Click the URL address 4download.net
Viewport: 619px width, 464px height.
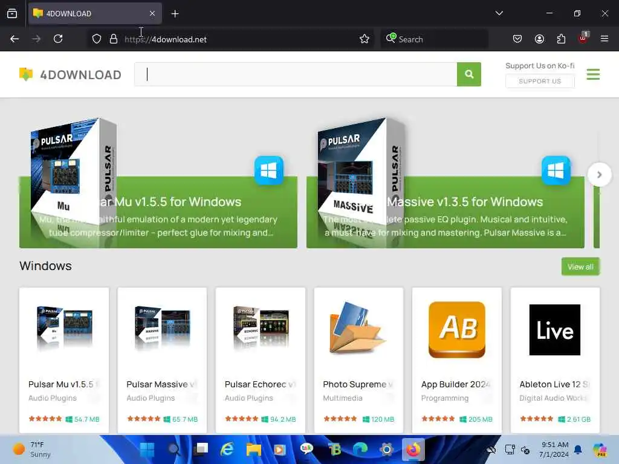click(x=166, y=39)
